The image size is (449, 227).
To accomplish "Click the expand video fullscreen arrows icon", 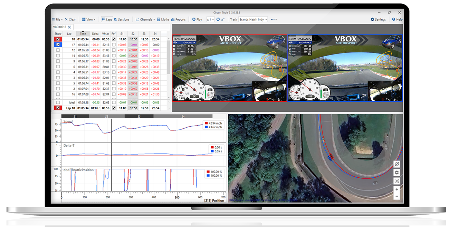I will 223,20.
